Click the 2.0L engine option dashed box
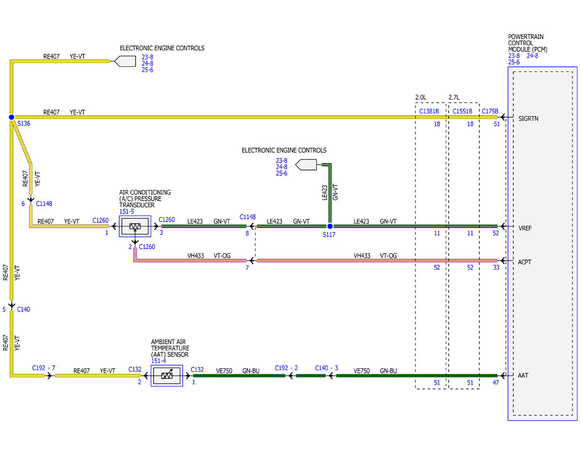The image size is (581, 449). click(430, 246)
